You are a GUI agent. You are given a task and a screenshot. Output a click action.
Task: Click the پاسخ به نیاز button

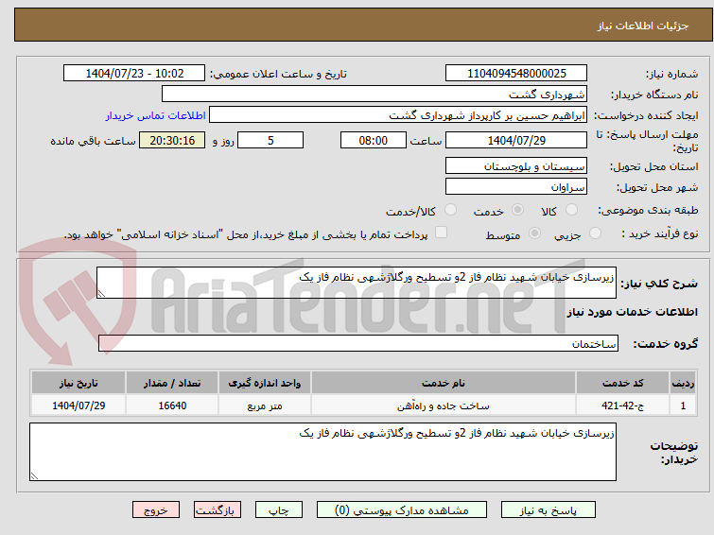pos(549,510)
